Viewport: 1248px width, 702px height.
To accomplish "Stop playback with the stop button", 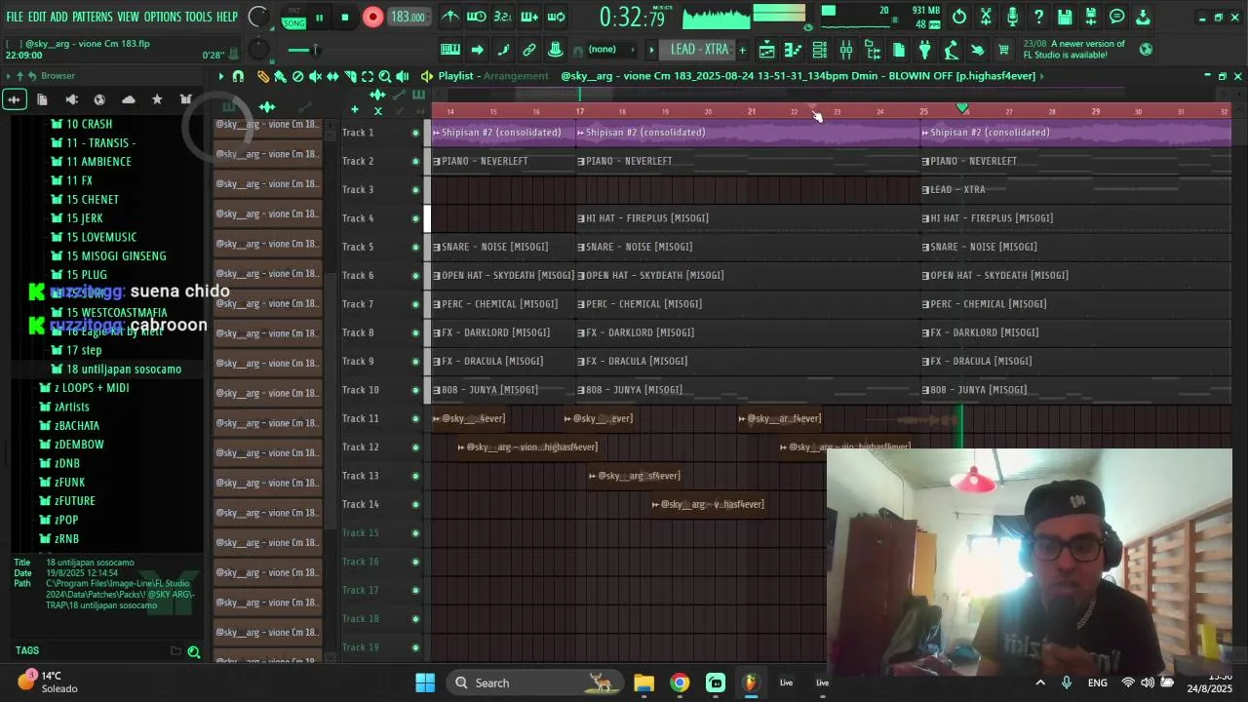I will click(345, 18).
